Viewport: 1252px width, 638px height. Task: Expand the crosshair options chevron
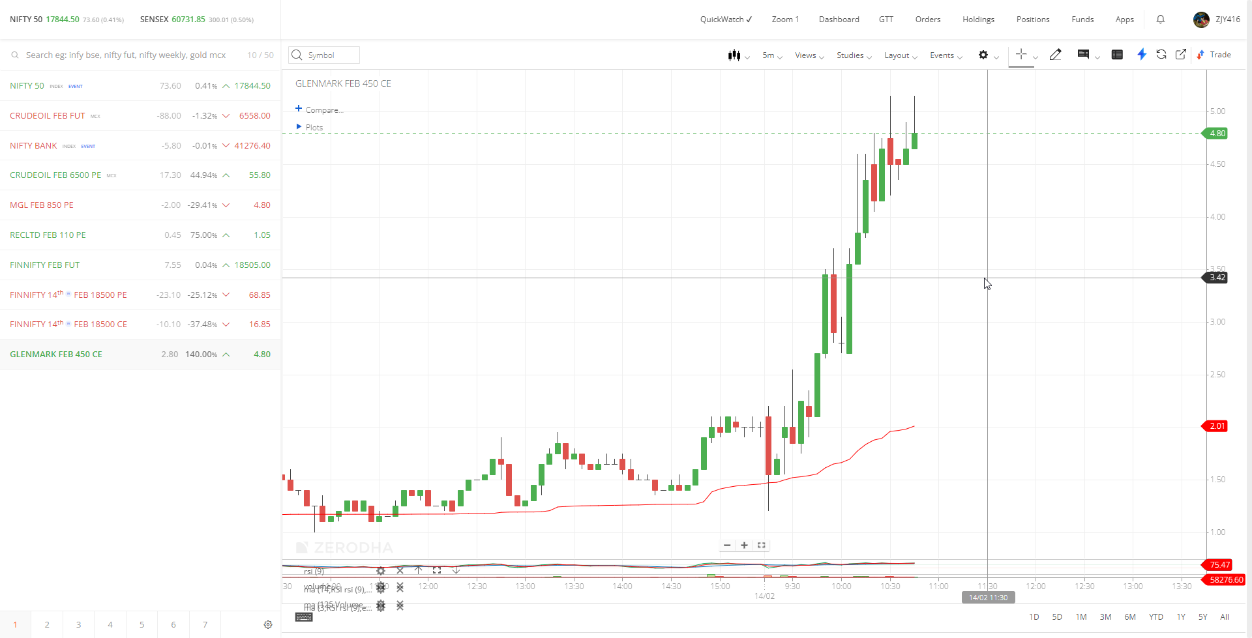(x=1036, y=57)
